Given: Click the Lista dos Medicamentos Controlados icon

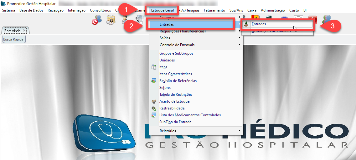Looking at the screenshot, I should 153,115.
